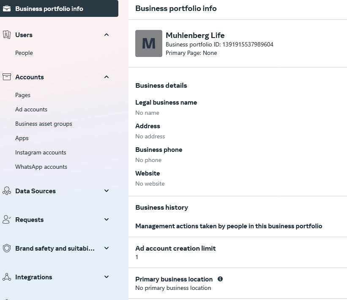
Task: Collapse the Users section chevron
Action: point(107,35)
